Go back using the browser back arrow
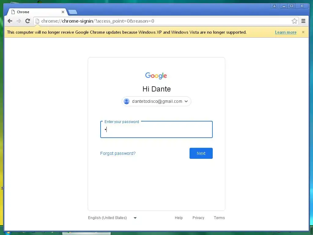Viewport: 313px width, 235px height. [10, 21]
